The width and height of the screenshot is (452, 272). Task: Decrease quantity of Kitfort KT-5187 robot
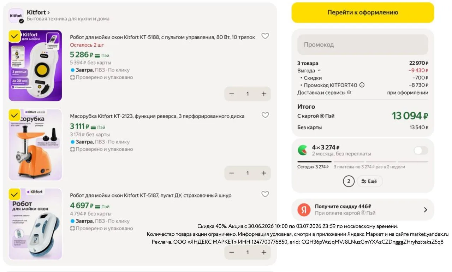pos(232,252)
